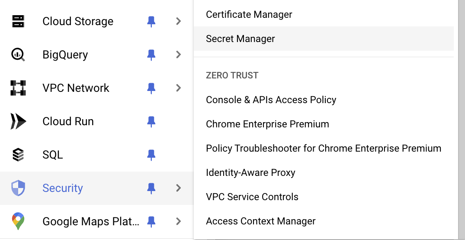Click the Cloud Storage bucket icon
The image size is (465, 240).
point(18,21)
